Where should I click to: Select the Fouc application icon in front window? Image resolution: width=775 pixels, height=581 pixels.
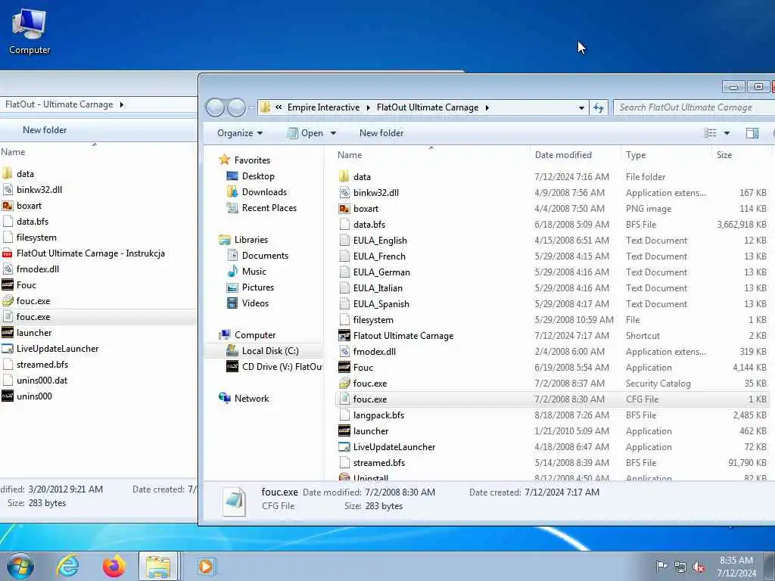click(x=344, y=368)
